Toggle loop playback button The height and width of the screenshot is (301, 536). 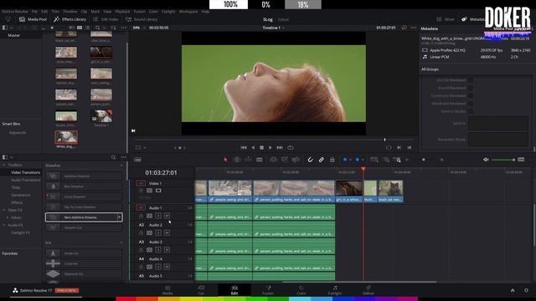click(291, 147)
